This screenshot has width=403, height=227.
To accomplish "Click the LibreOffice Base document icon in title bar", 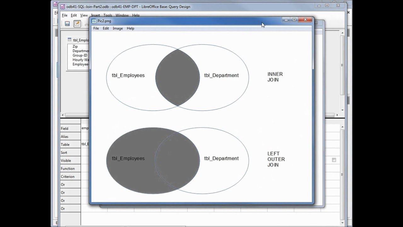I will [x=63, y=7].
